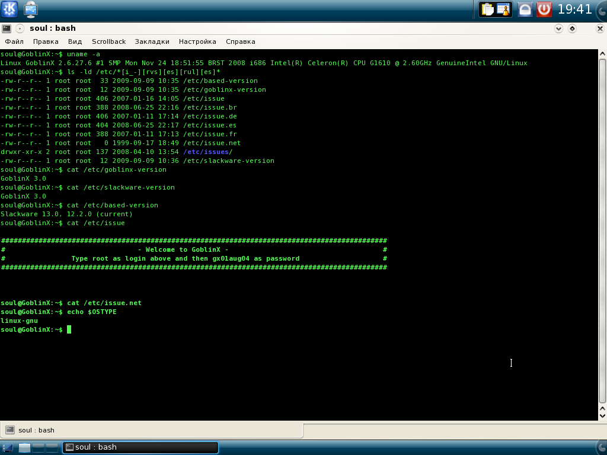
Task: Click the blue lock screen icon
Action: click(525, 9)
